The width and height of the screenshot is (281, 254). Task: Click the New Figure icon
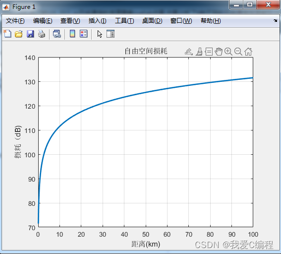tap(7, 34)
